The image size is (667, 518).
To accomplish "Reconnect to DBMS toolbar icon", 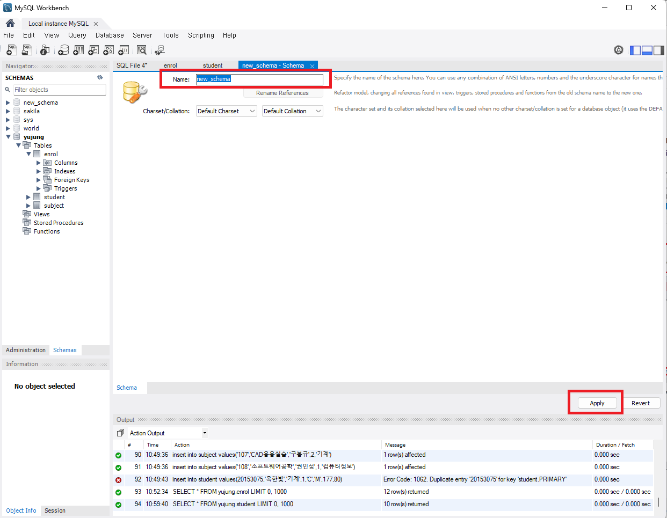I will (x=160, y=50).
